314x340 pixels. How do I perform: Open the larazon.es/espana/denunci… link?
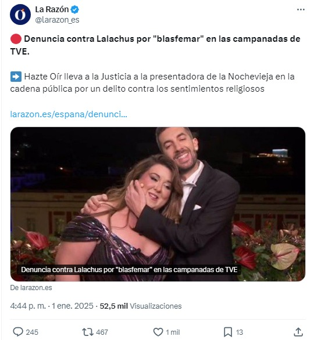tap(69, 114)
